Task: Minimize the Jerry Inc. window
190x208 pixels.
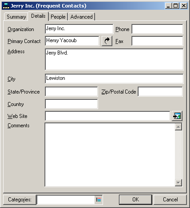Action: (168, 6)
